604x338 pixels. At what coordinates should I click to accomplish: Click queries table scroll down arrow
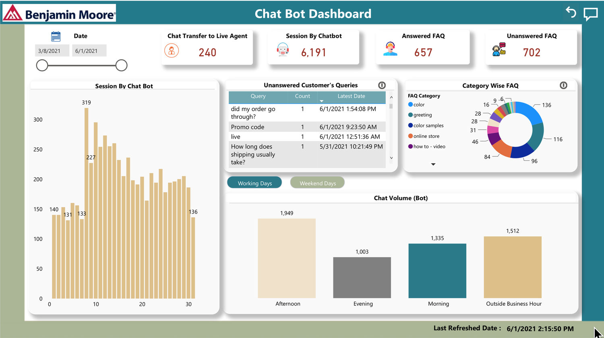click(391, 158)
